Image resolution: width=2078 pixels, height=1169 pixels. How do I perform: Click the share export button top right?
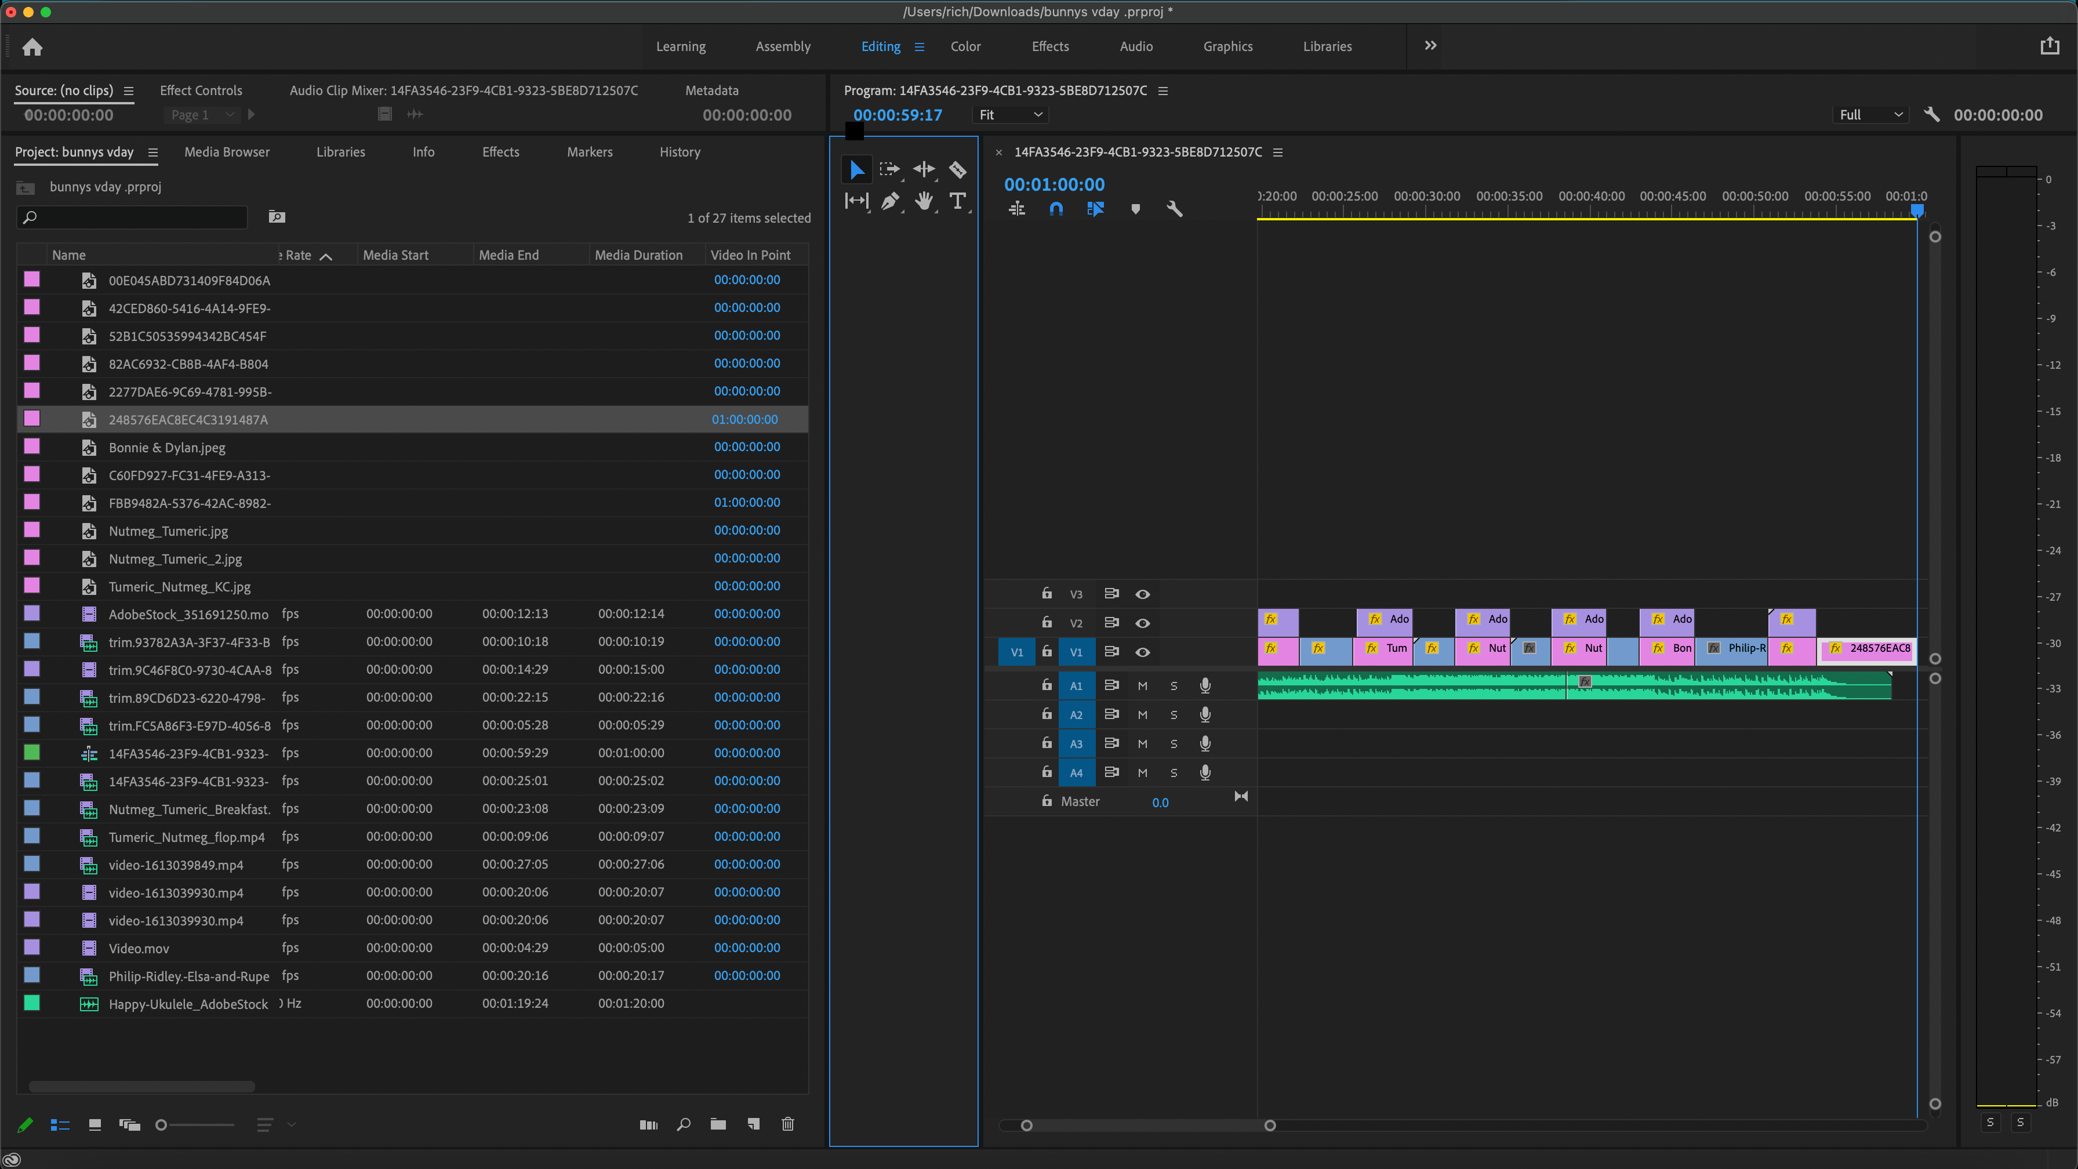[2050, 46]
